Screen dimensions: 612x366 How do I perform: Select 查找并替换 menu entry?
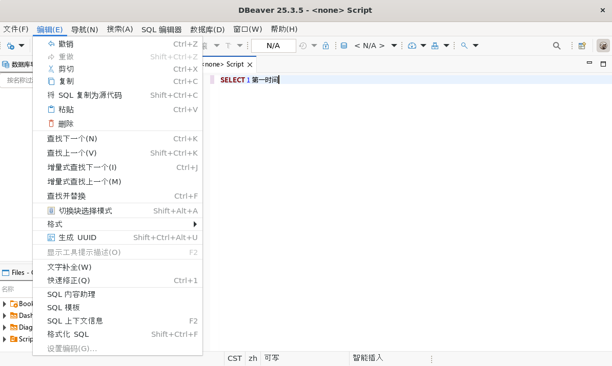[117, 196]
